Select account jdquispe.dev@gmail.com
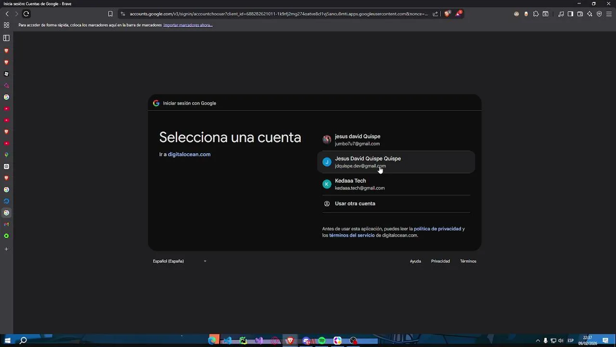 [396, 162]
